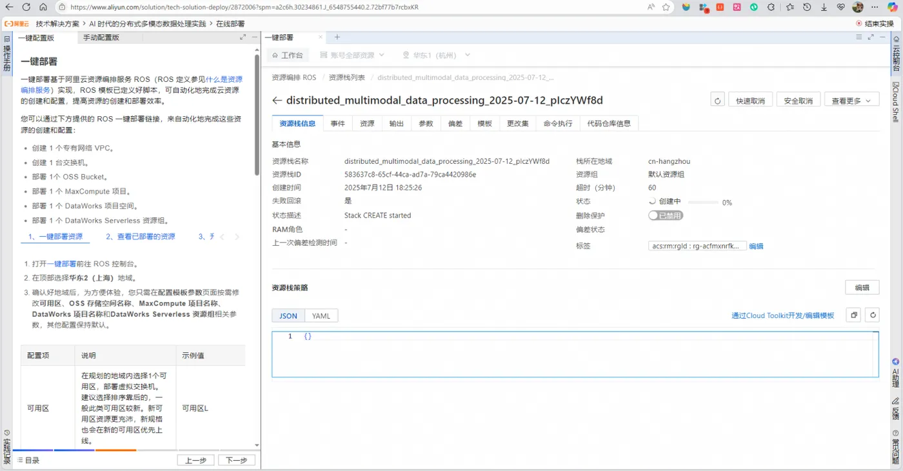Open the browser home page icon

click(43, 7)
